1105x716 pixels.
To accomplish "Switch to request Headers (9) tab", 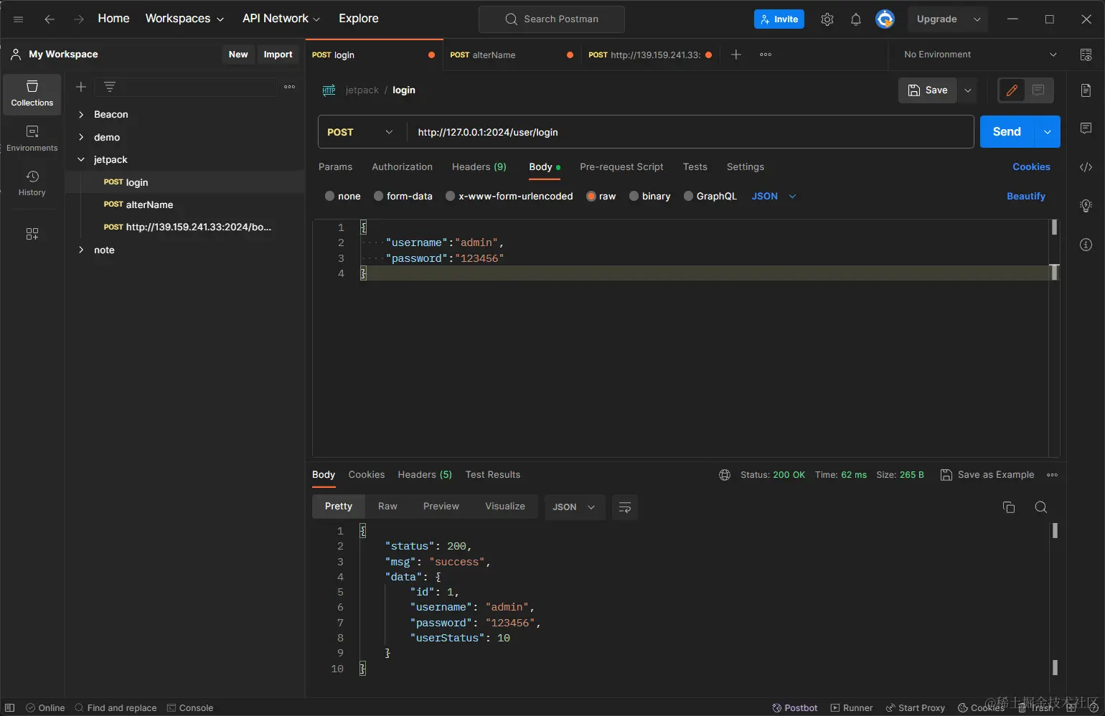I will point(479,167).
